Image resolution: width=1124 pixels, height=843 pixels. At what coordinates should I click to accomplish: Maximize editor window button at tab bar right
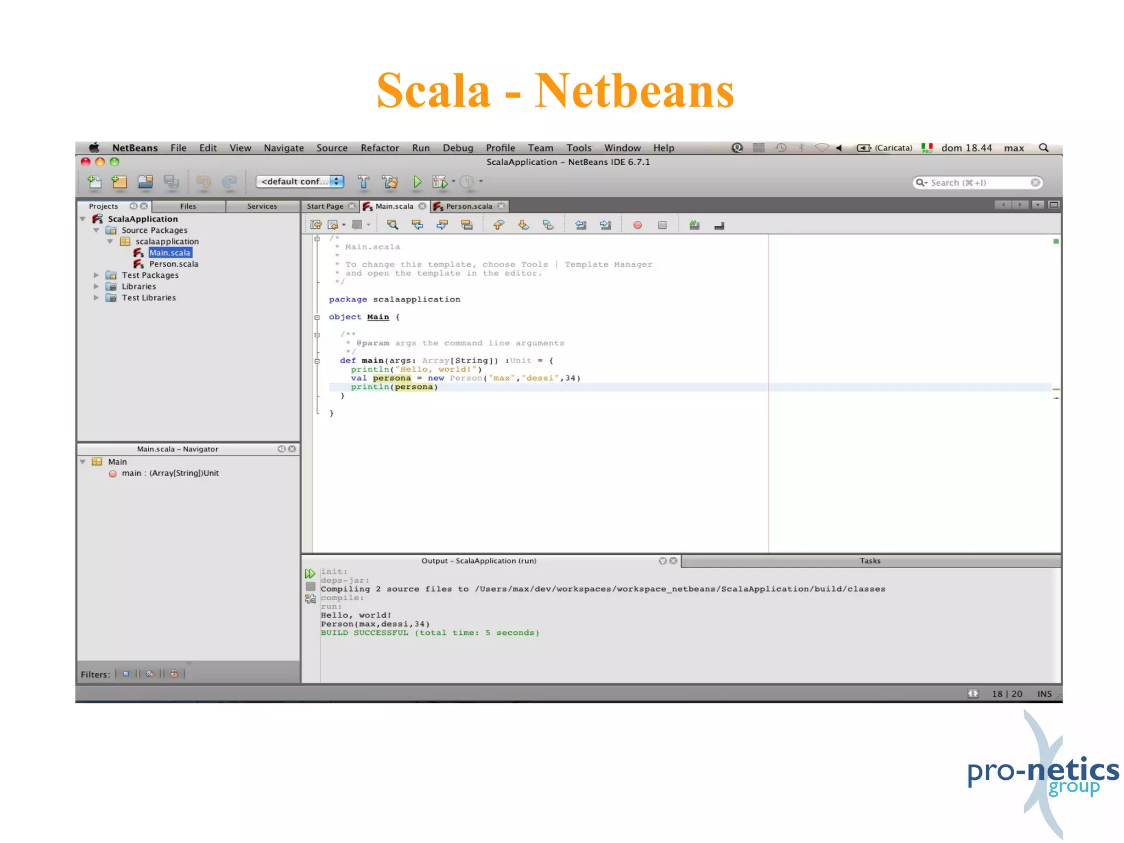click(x=1054, y=205)
